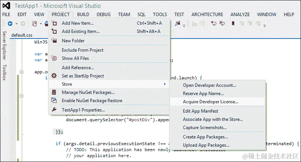The height and width of the screenshot is (162, 301).
Task: Open the dropdown arrow next to New Project
Action: click(x=41, y=24)
